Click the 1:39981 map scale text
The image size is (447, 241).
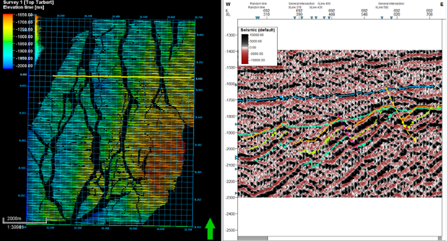tap(15, 227)
